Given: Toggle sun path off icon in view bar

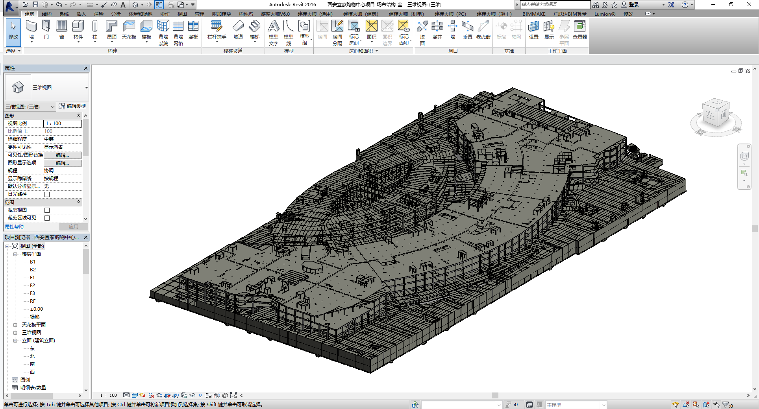Looking at the screenshot, I should pyautogui.click(x=143, y=395).
